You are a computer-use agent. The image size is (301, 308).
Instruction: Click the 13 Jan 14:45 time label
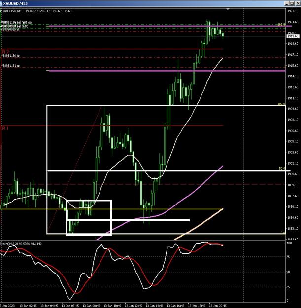(x=155, y=306)
